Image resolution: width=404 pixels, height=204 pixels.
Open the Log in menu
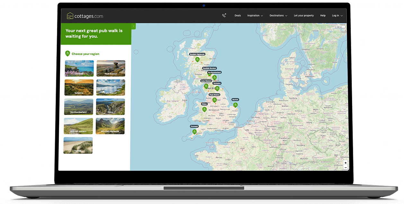337,15
